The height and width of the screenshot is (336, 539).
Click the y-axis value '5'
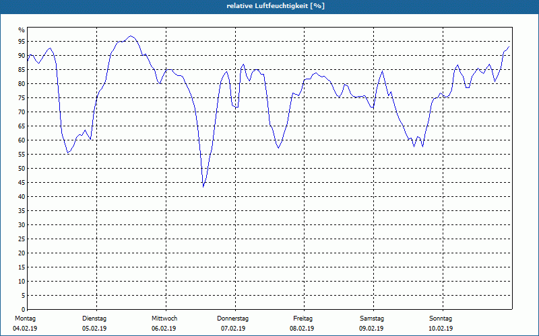(24, 296)
